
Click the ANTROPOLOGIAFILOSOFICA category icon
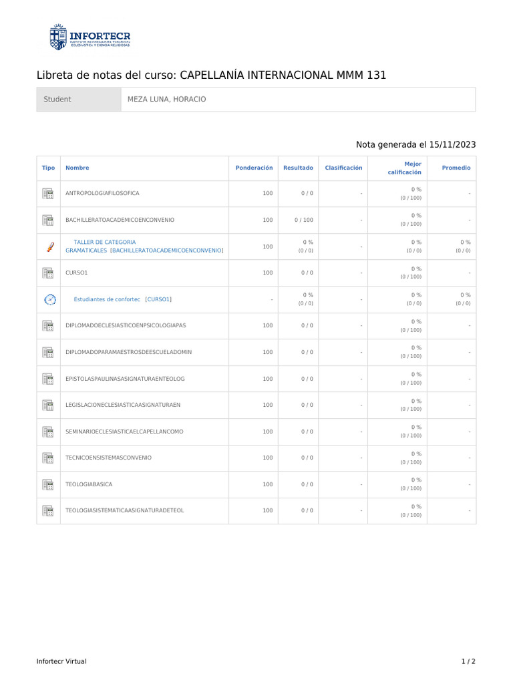pyautogui.click(x=48, y=194)
